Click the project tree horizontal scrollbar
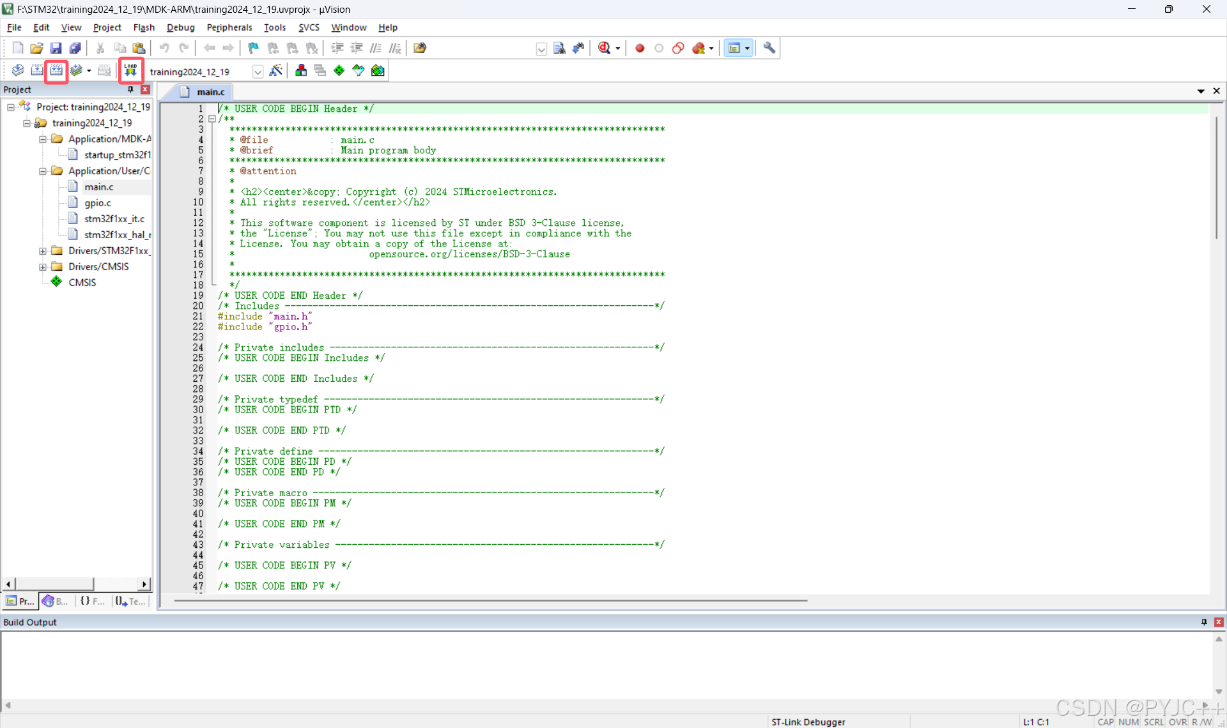Screen dimensions: 1227x728 pyautogui.click(x=55, y=584)
